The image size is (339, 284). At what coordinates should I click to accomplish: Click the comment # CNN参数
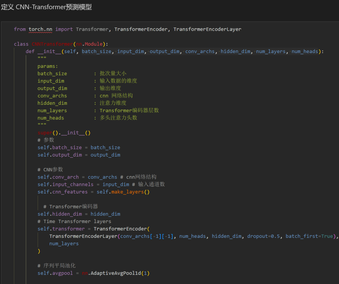(x=50, y=169)
